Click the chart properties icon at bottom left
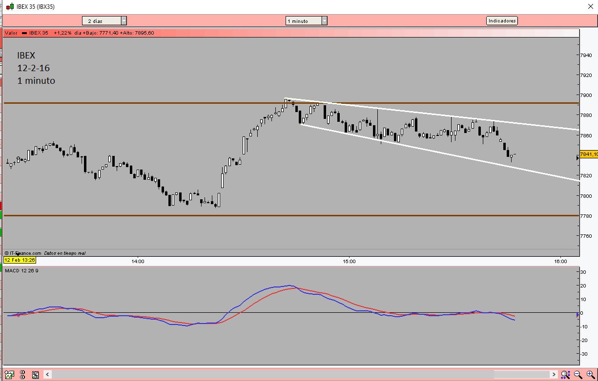Screen dimensions: 598x381 pyautogui.click(x=9, y=375)
